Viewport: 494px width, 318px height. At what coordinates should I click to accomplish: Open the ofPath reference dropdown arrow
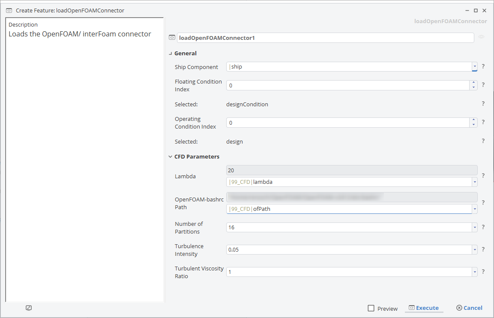(x=474, y=209)
